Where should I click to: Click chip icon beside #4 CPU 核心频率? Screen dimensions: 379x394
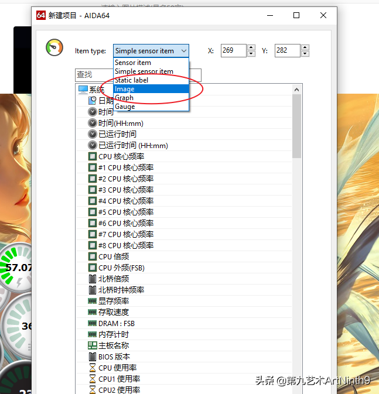pos(93,201)
